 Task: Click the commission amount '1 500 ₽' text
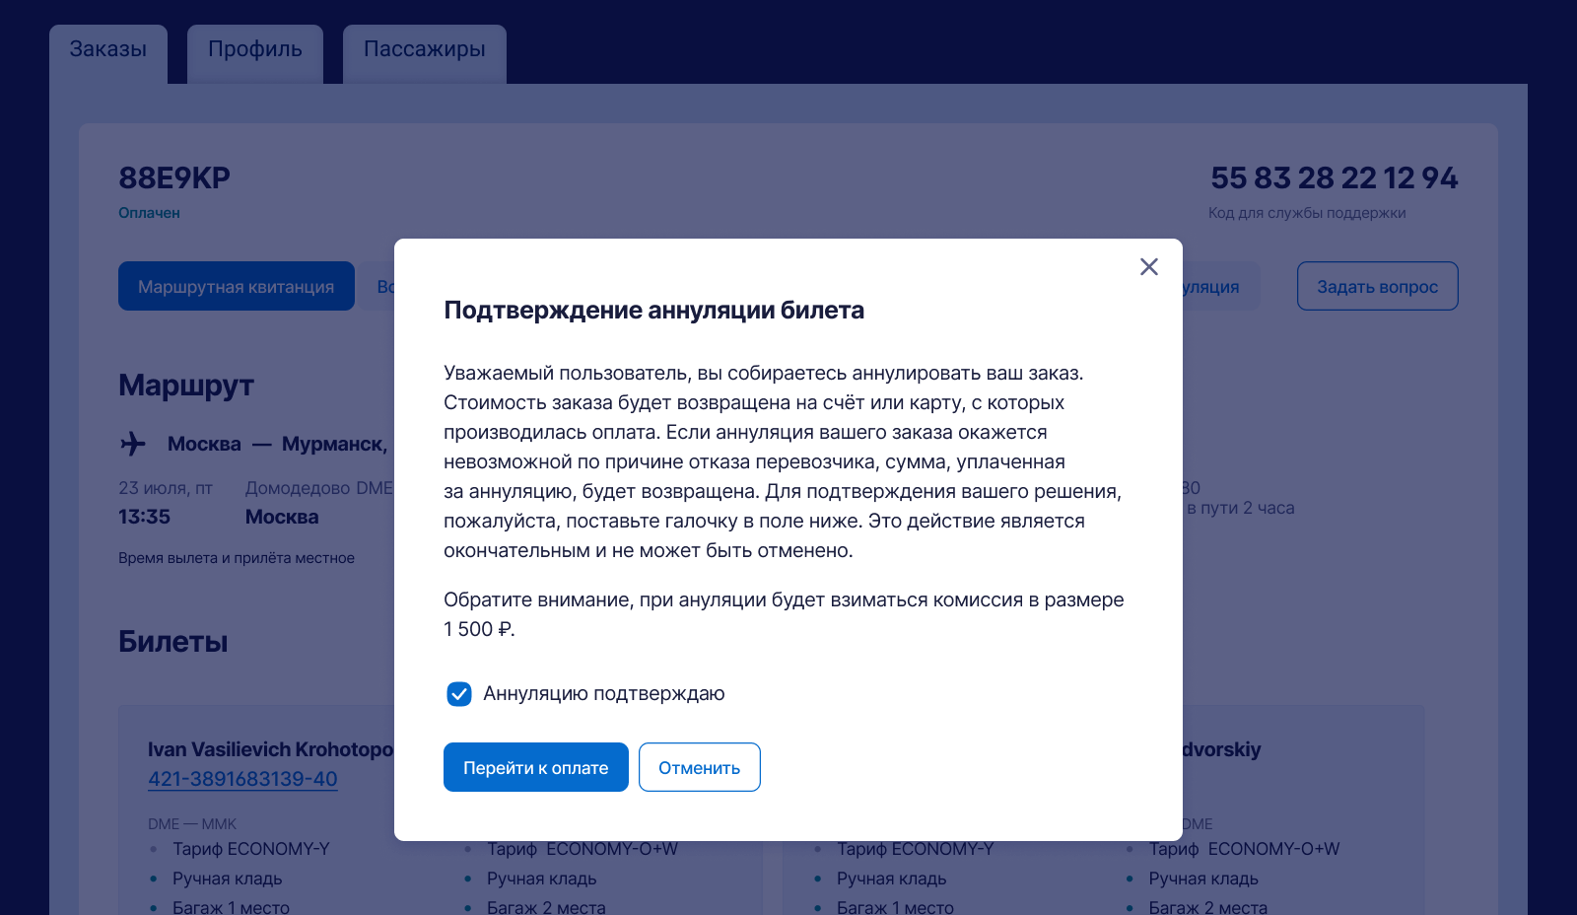click(x=477, y=629)
